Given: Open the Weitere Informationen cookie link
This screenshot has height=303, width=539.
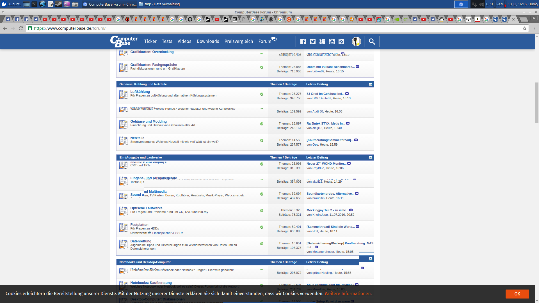Looking at the screenshot, I should [348, 294].
